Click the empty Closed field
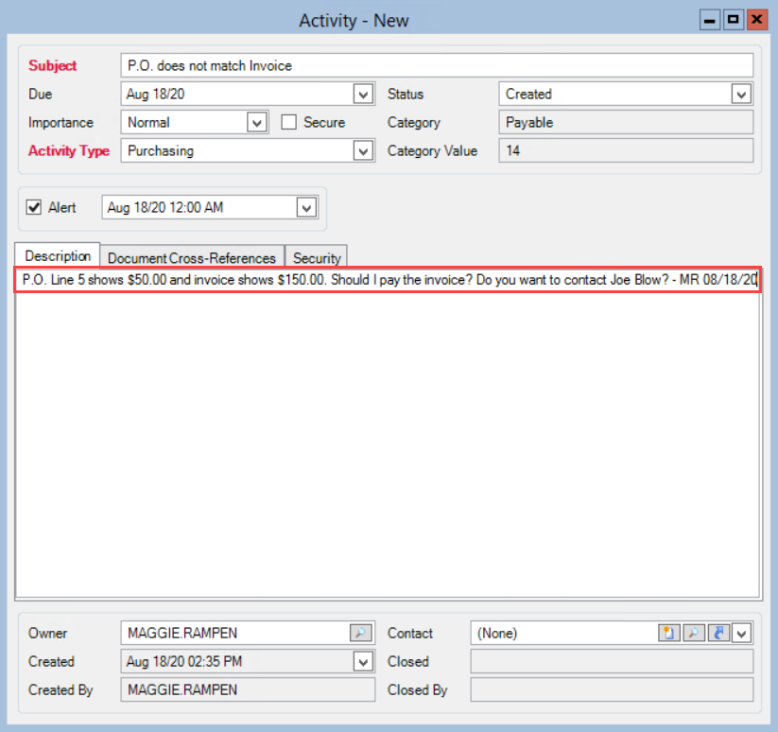Image resolution: width=778 pixels, height=732 pixels. click(x=612, y=661)
